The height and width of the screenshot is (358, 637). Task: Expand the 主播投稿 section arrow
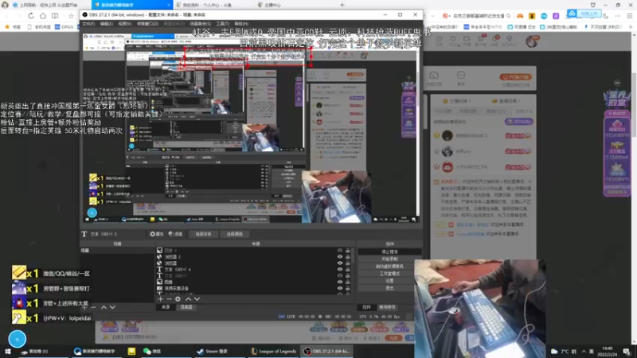pos(471,101)
